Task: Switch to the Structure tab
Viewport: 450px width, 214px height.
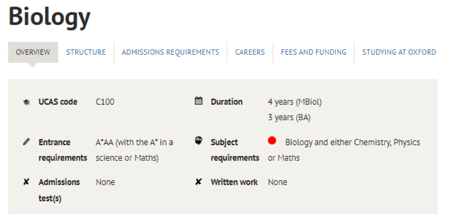Action: [x=86, y=52]
